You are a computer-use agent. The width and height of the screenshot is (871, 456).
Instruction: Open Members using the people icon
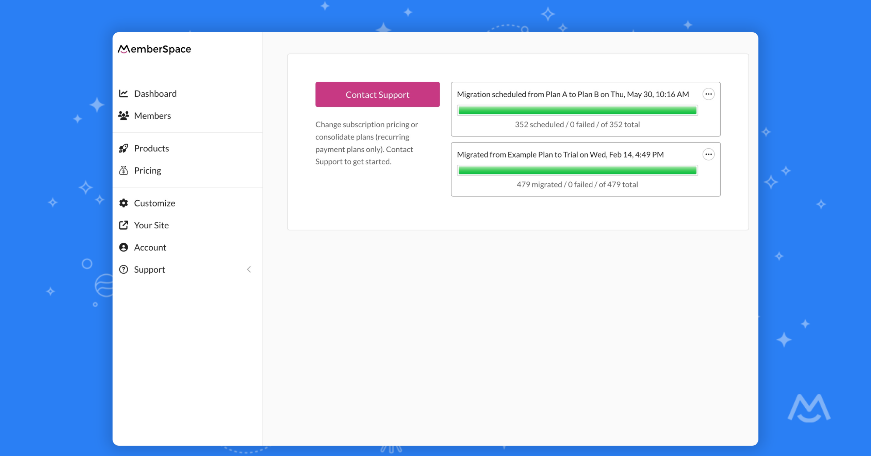124,115
